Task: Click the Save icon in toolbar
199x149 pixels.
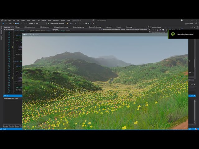Action: (x=16, y=24)
